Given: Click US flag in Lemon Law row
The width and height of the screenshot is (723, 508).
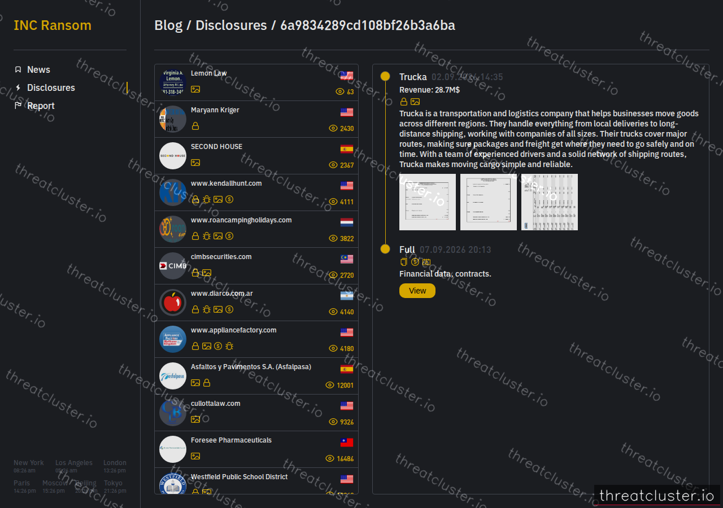Looking at the screenshot, I should tap(347, 76).
